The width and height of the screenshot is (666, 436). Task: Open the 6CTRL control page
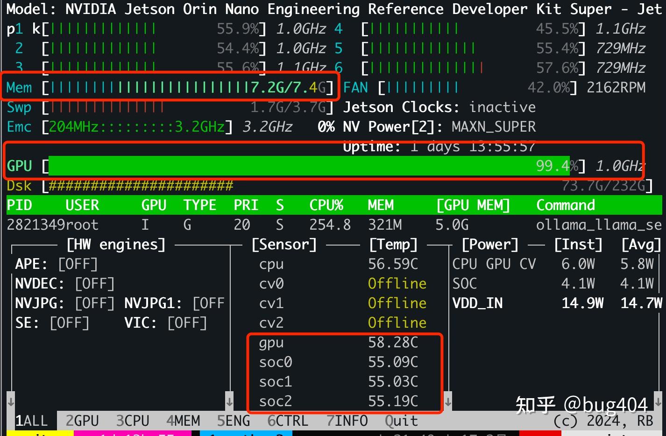(x=288, y=421)
